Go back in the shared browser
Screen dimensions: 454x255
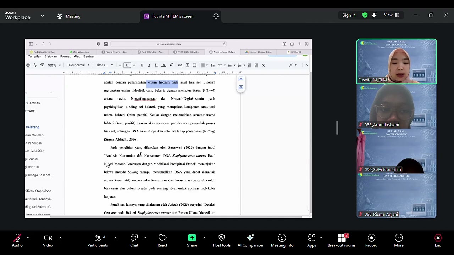(x=43, y=44)
